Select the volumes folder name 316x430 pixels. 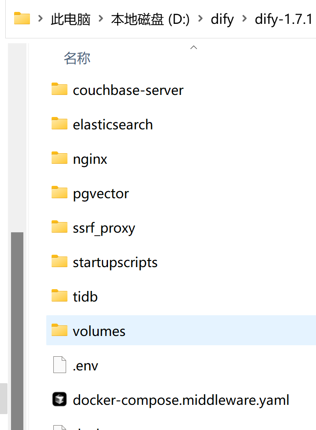click(99, 331)
